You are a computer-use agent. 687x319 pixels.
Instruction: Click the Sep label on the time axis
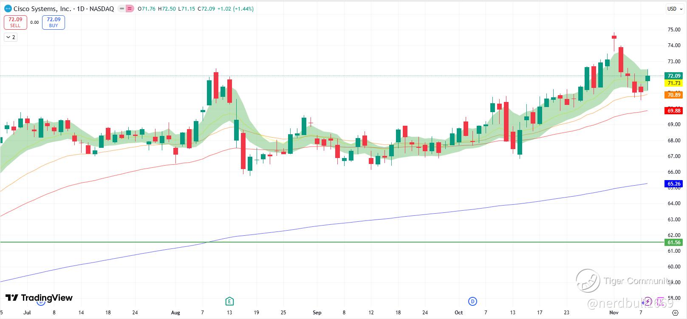pyautogui.click(x=317, y=313)
